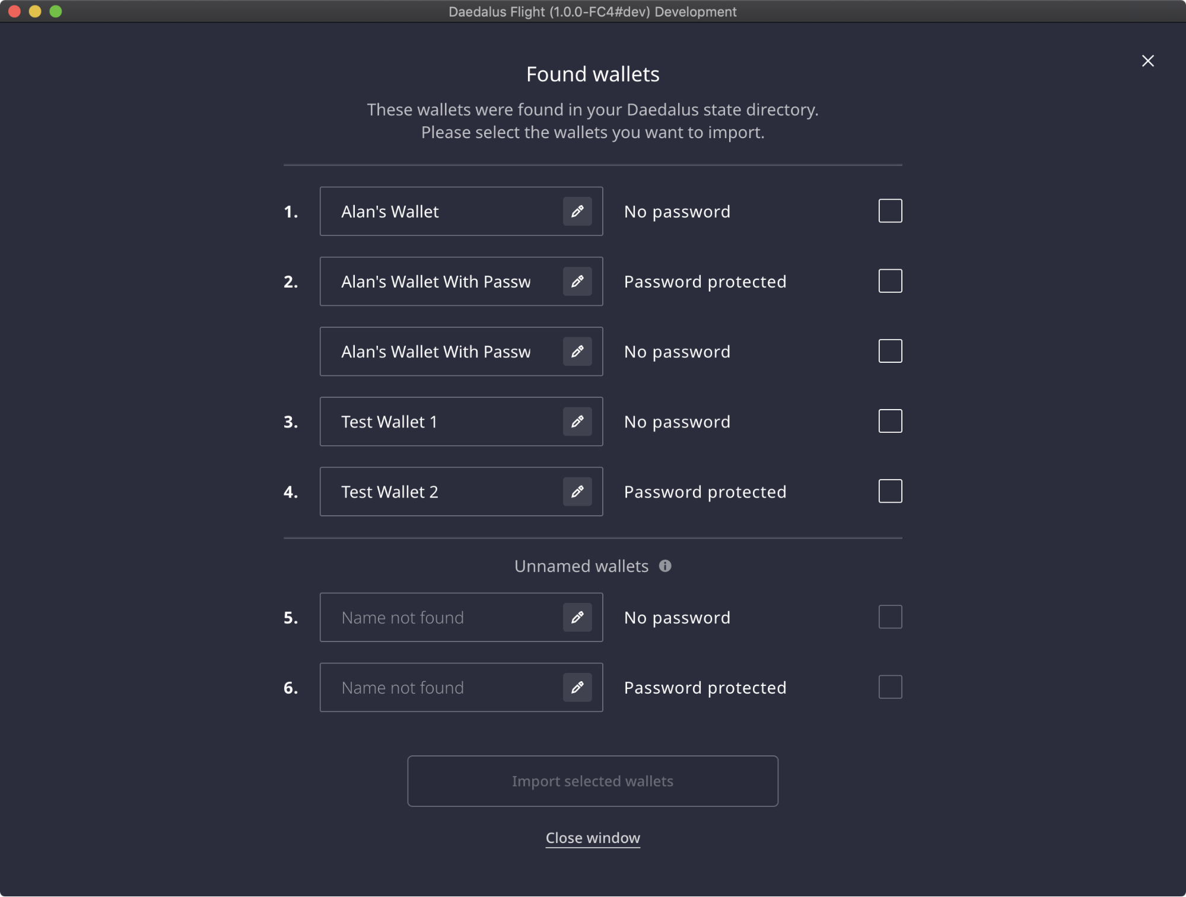Edit the name of Alan's Wallet with the pencil icon
Viewport: 1186px width, 897px height.
[577, 212]
